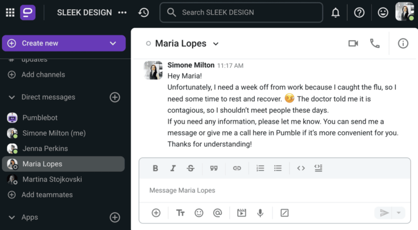418x230 pixels.
Task: Click the microphone voice message icon
Action: coord(260,213)
